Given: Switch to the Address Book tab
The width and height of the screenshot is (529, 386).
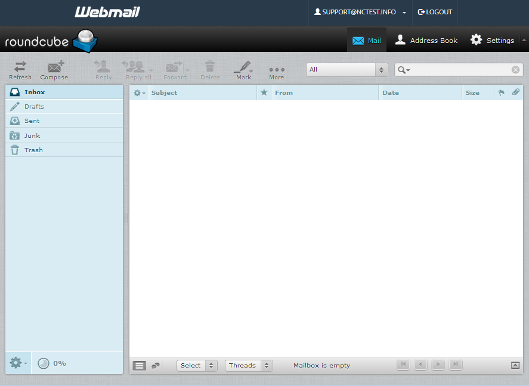Looking at the screenshot, I should click(426, 40).
